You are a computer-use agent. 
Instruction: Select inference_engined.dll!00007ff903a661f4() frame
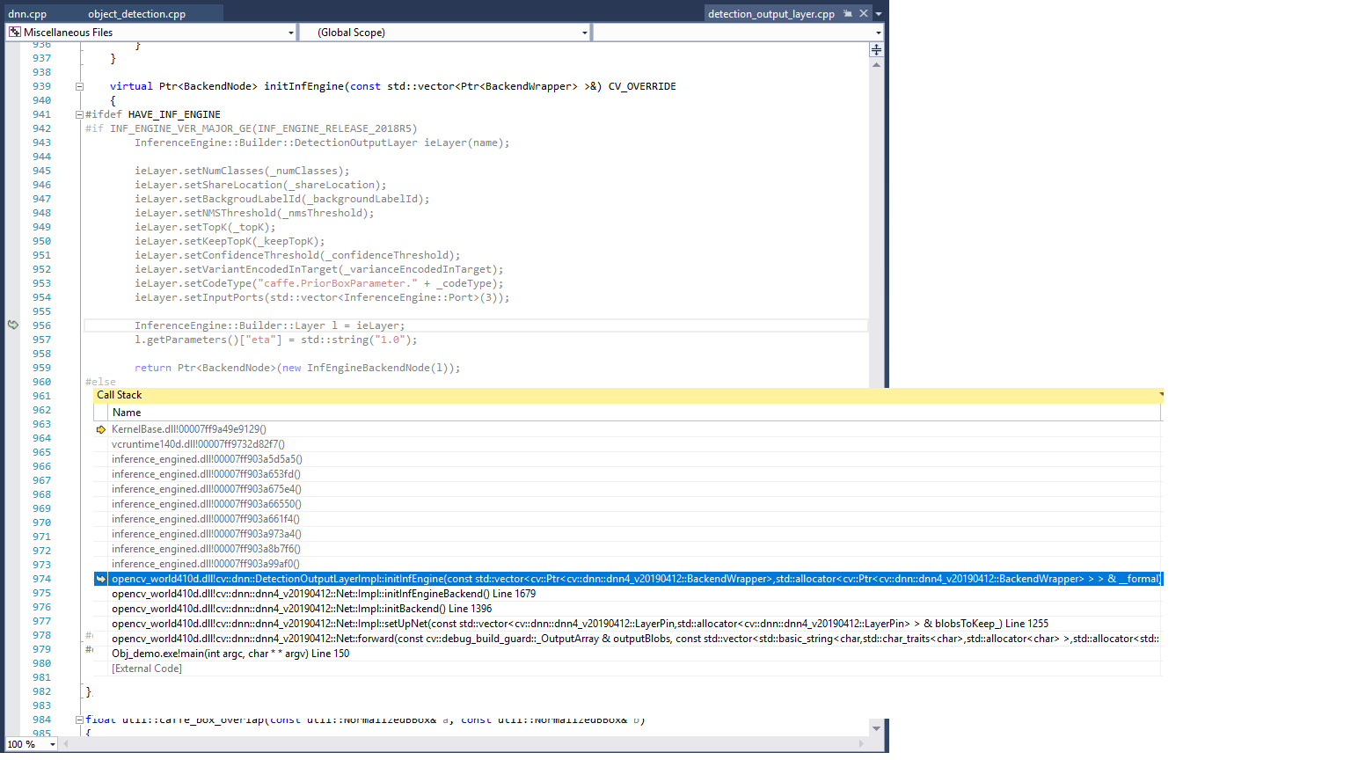pyautogui.click(x=206, y=519)
